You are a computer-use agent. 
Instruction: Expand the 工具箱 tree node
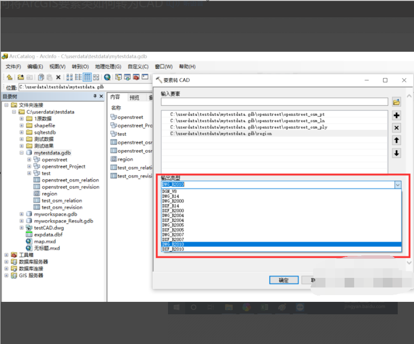pos(6,255)
